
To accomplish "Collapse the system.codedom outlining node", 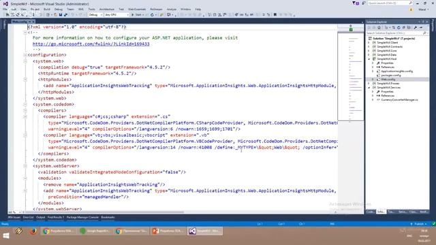I will [25, 104].
